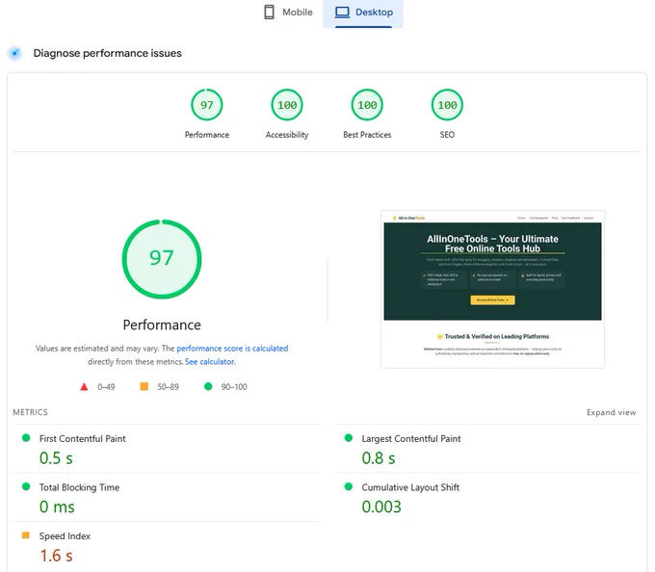Screen dimensions: 655x572
Task: Open the See calculator link
Action: (210, 361)
